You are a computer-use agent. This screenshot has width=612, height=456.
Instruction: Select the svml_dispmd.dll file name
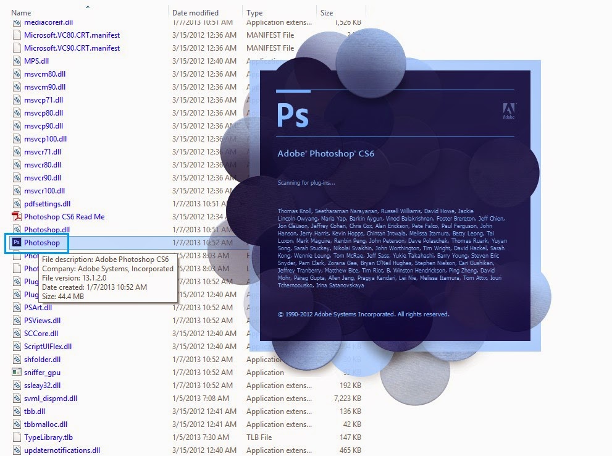click(51, 398)
